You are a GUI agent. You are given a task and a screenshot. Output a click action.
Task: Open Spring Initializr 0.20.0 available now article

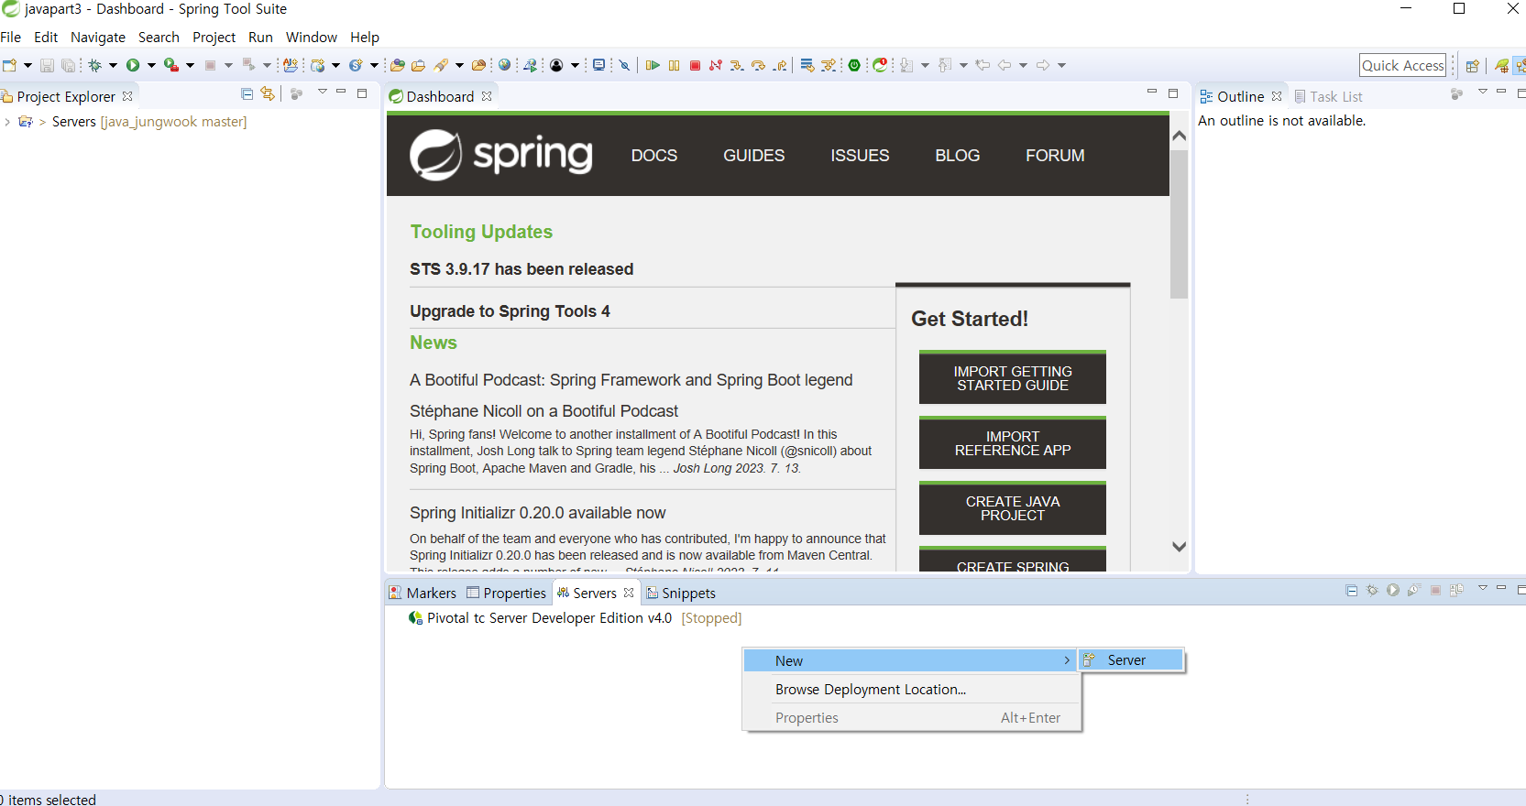[538, 513]
